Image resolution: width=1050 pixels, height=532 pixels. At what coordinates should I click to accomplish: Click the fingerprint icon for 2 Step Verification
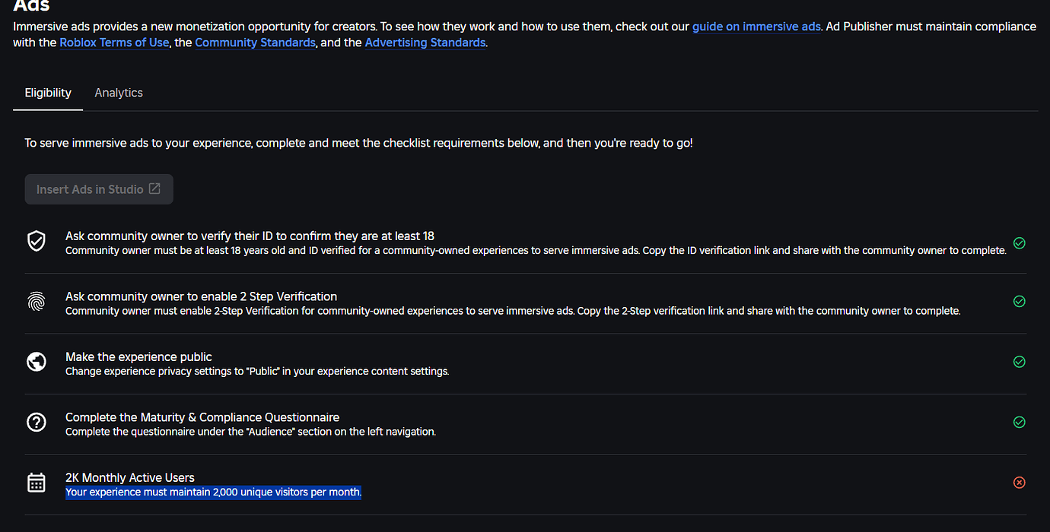(37, 302)
